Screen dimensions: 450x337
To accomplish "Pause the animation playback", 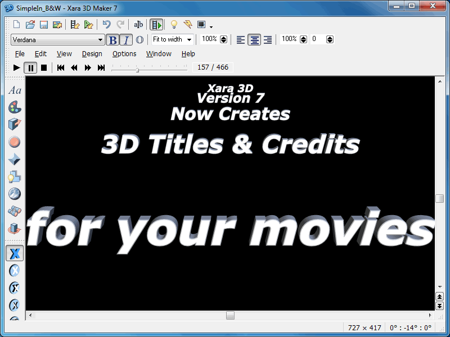I will click(30, 67).
